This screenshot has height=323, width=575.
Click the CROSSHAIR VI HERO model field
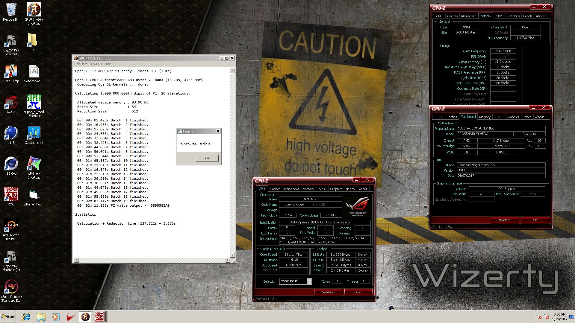click(x=485, y=134)
